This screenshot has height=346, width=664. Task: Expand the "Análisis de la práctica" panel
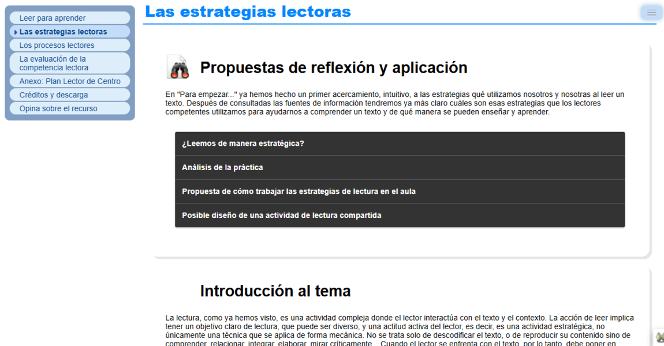point(400,167)
